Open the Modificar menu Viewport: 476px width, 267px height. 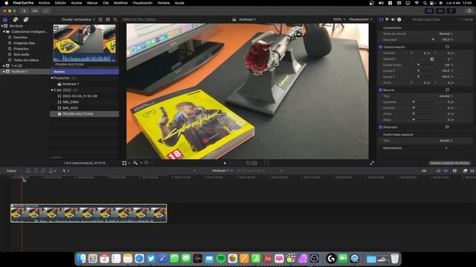click(120, 3)
